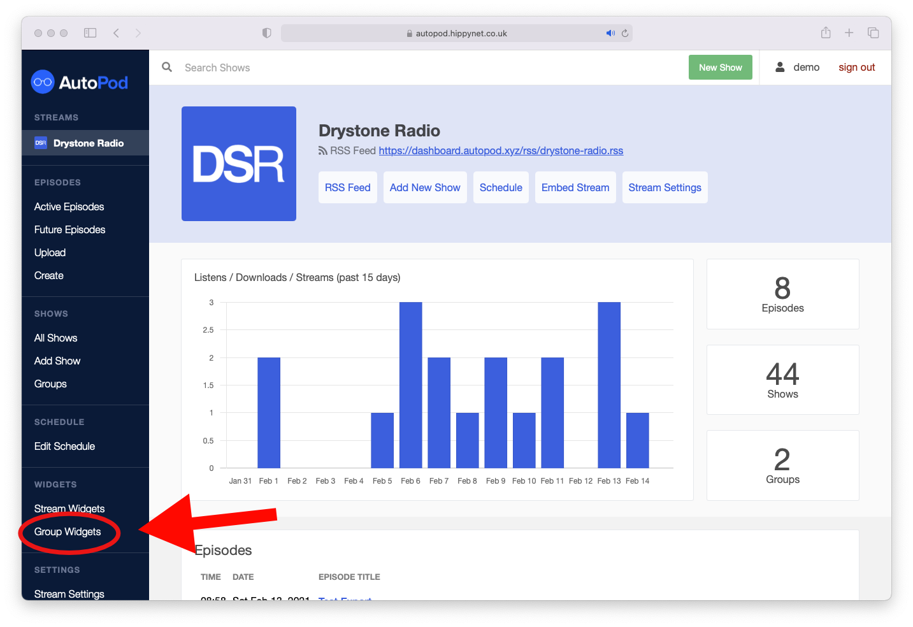913x627 pixels.
Task: Go forward with Safari forward arrow
Action: [x=138, y=33]
